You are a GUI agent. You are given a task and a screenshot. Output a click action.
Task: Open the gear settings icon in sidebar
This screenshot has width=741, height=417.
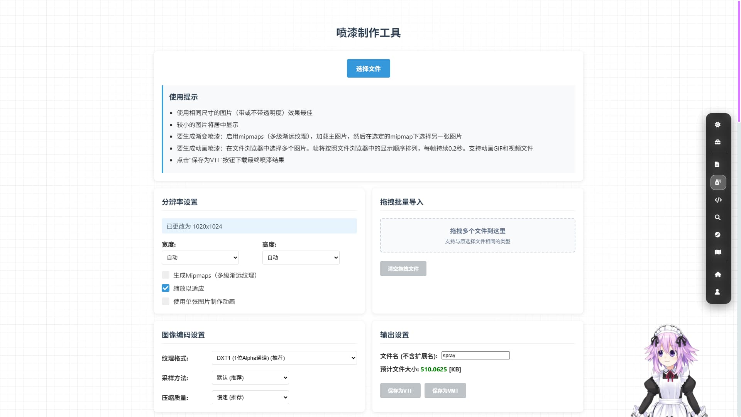click(717, 125)
